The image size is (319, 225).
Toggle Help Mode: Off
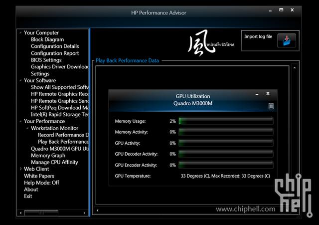(x=41, y=183)
